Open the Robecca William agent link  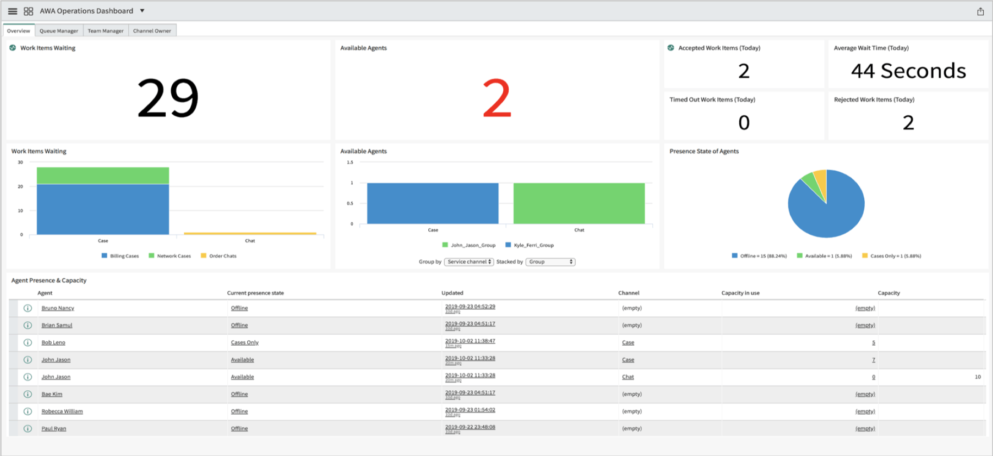pyautogui.click(x=62, y=411)
